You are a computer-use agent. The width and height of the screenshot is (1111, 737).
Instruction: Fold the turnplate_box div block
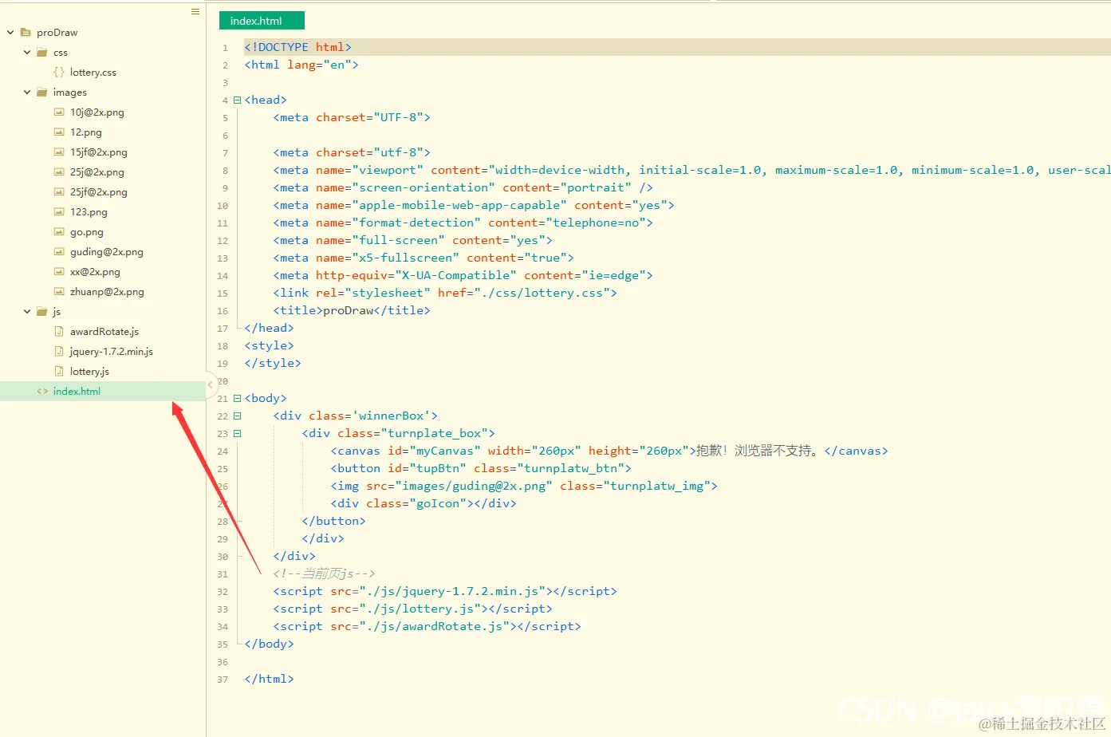237,434
